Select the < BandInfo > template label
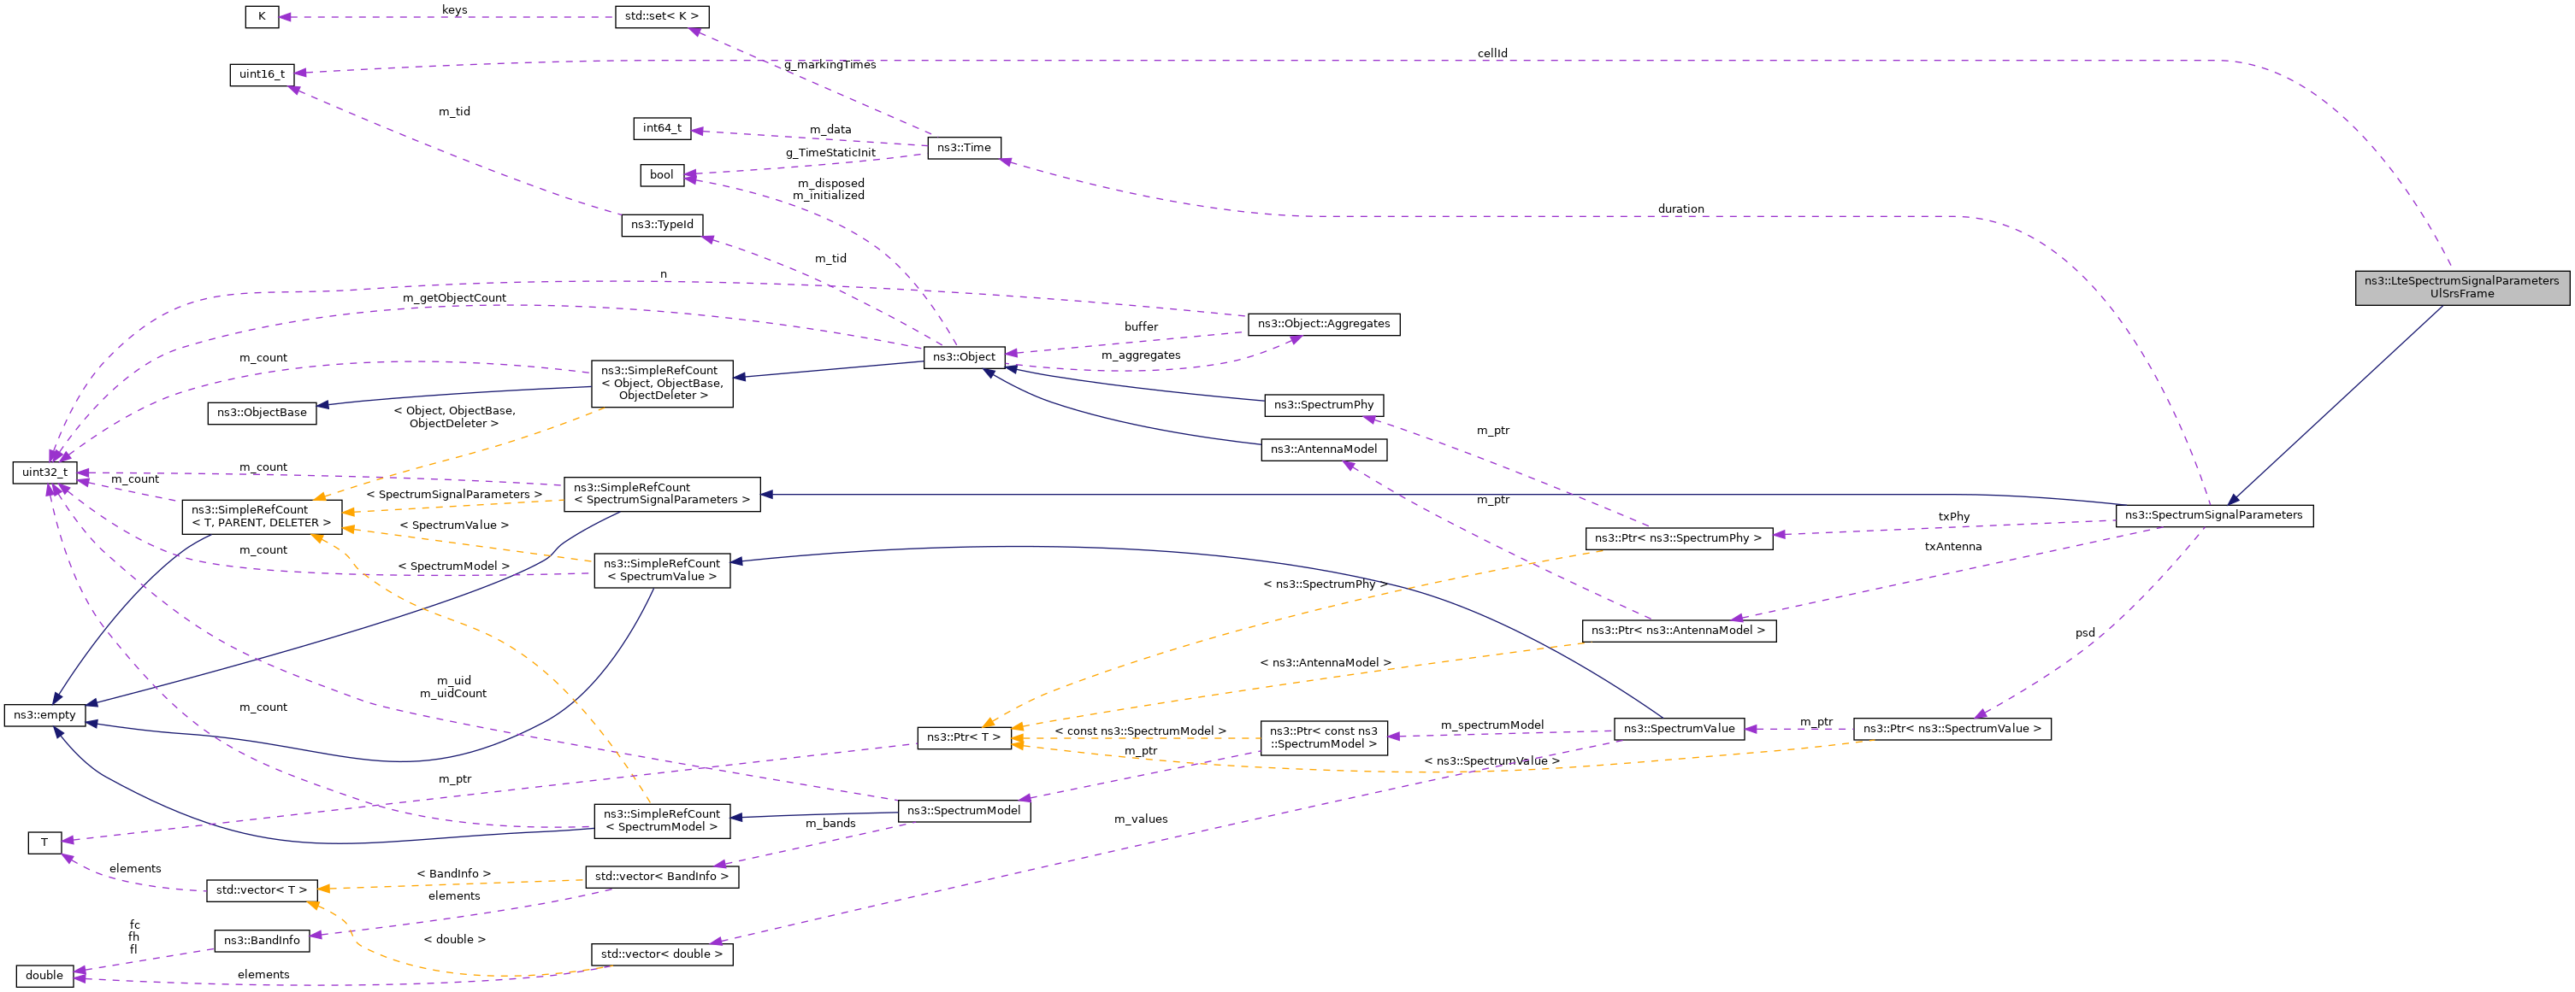 [454, 874]
